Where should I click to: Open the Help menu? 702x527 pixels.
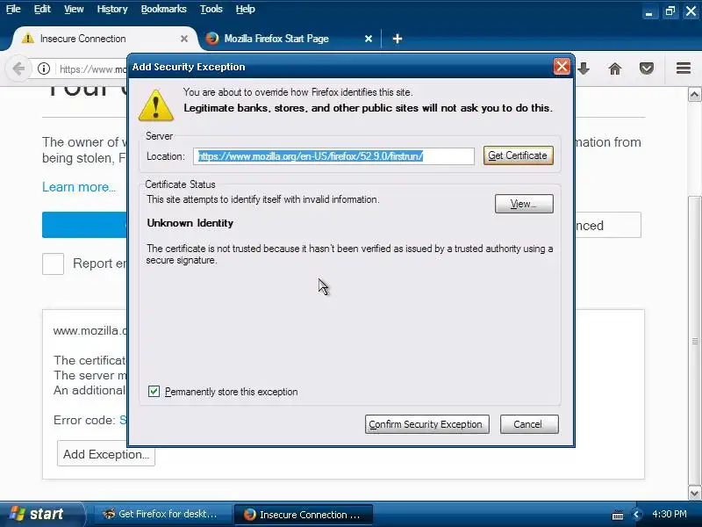coord(246,9)
